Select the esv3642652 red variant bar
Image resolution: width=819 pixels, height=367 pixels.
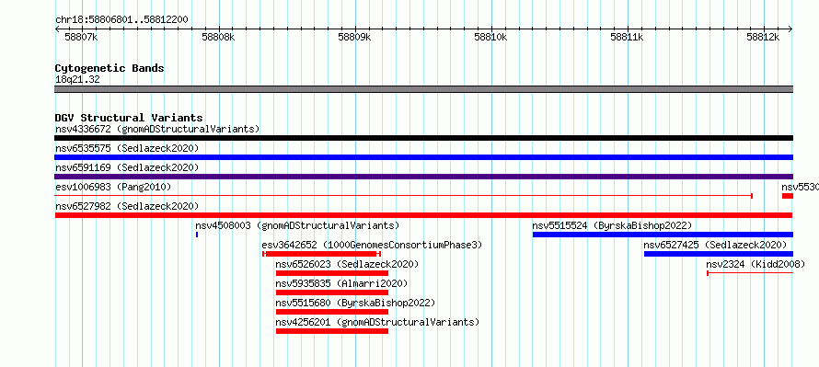point(321,254)
